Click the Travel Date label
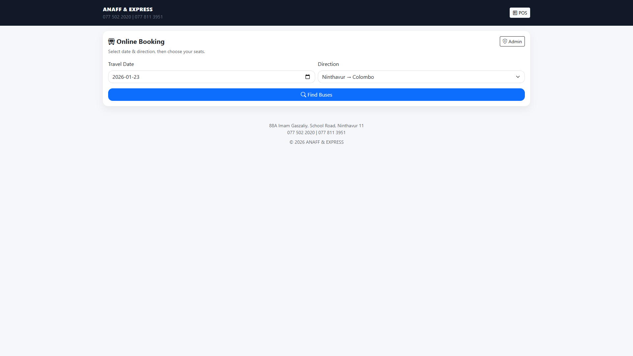Viewport: 633px width, 356px height. pyautogui.click(x=121, y=64)
